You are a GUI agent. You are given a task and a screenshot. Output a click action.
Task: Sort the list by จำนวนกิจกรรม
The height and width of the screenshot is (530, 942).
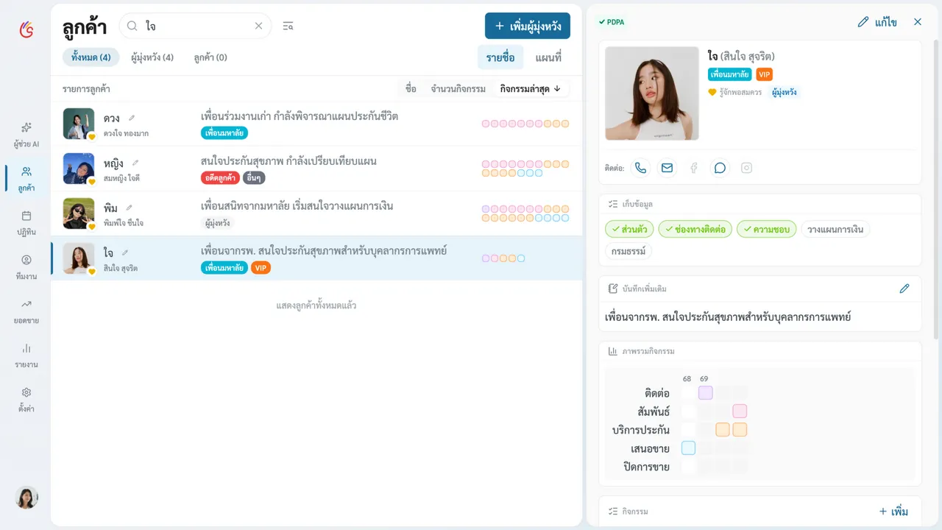point(458,89)
